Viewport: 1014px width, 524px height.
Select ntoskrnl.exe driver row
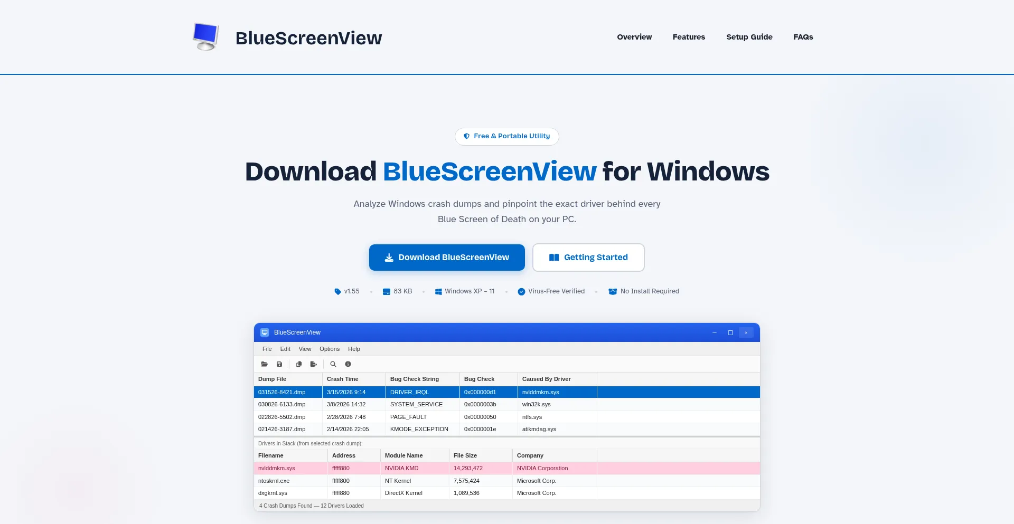(507, 481)
